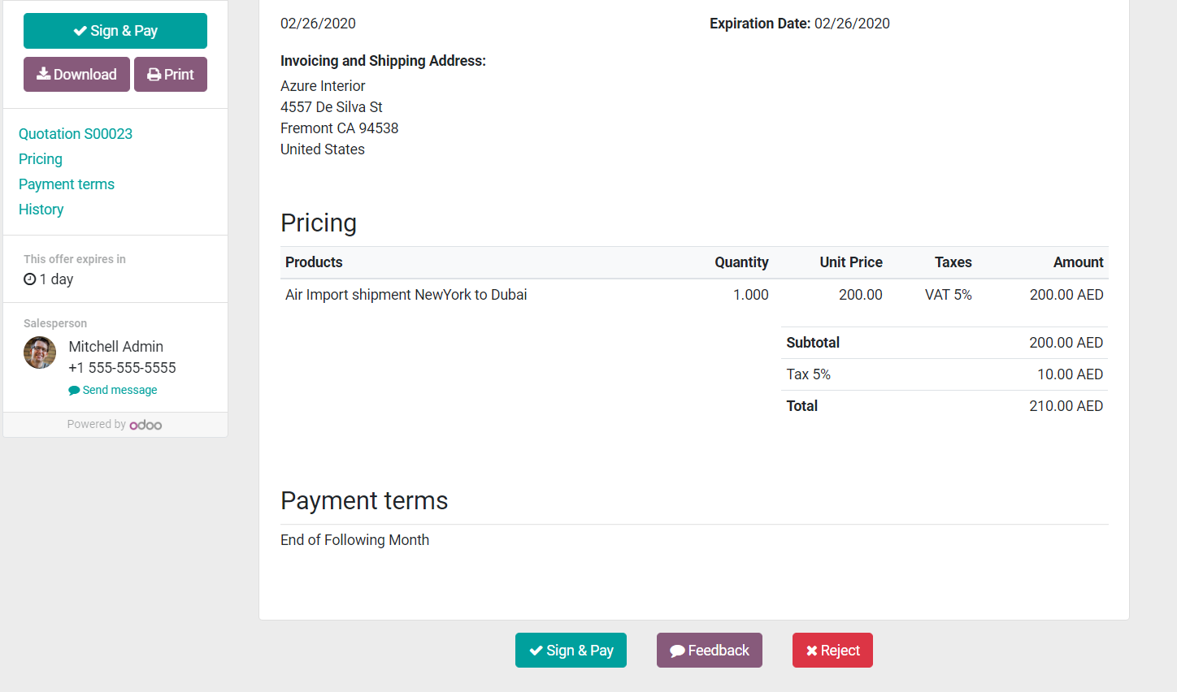The height and width of the screenshot is (692, 1177).
Task: Reject the quotation
Action: [x=832, y=651]
